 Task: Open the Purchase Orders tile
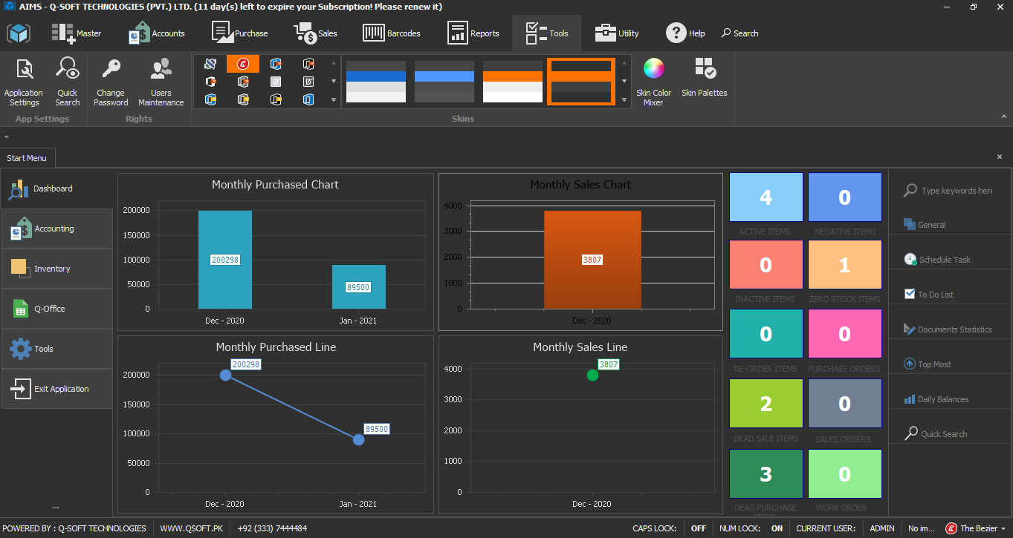(845, 334)
